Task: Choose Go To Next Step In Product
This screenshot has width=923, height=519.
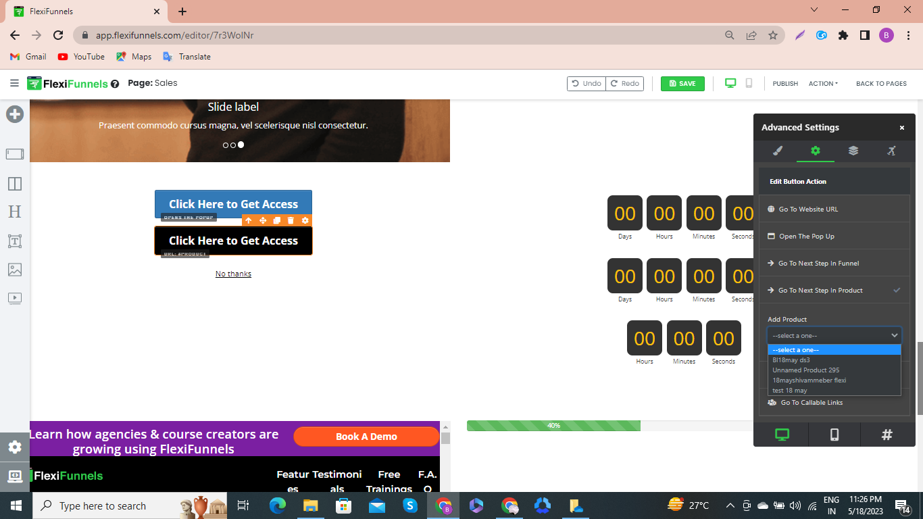Action: [x=834, y=290]
